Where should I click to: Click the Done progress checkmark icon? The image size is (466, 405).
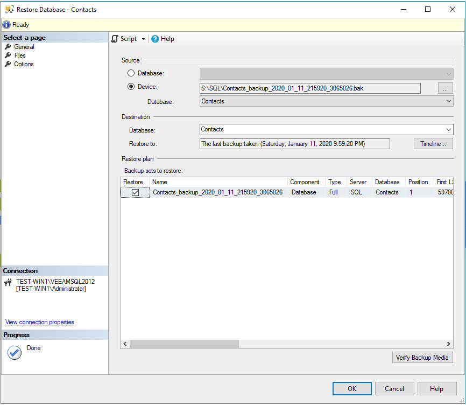click(15, 353)
